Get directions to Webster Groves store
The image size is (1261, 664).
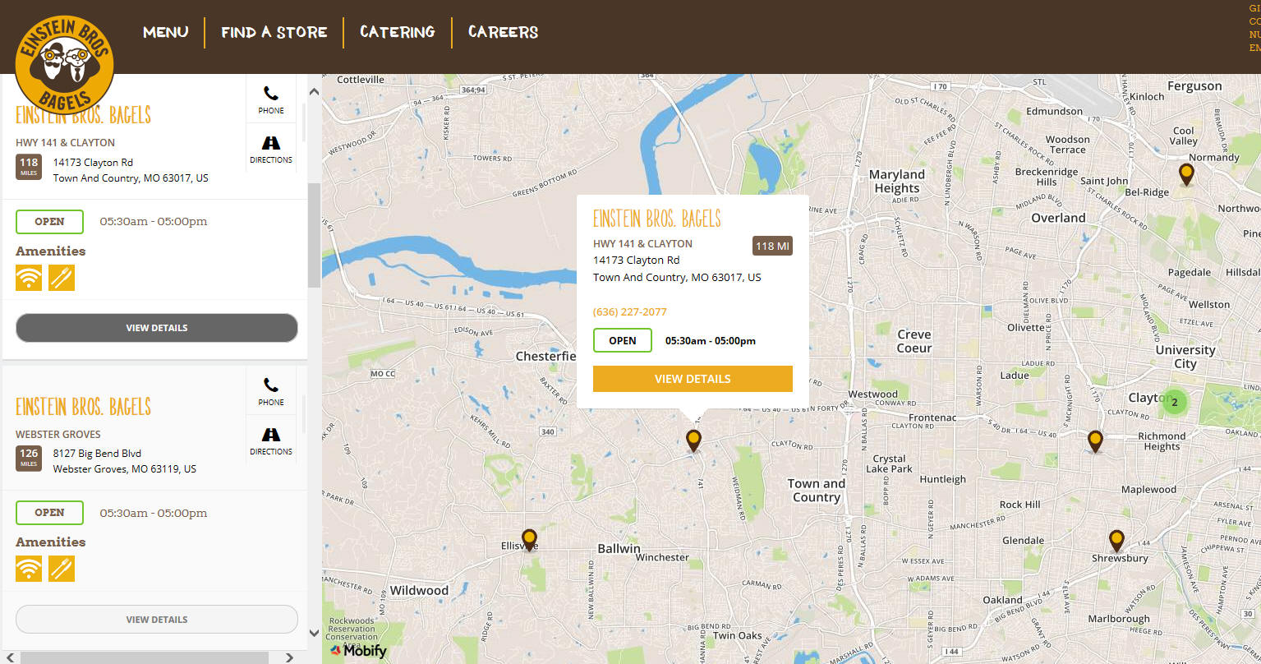pyautogui.click(x=271, y=440)
